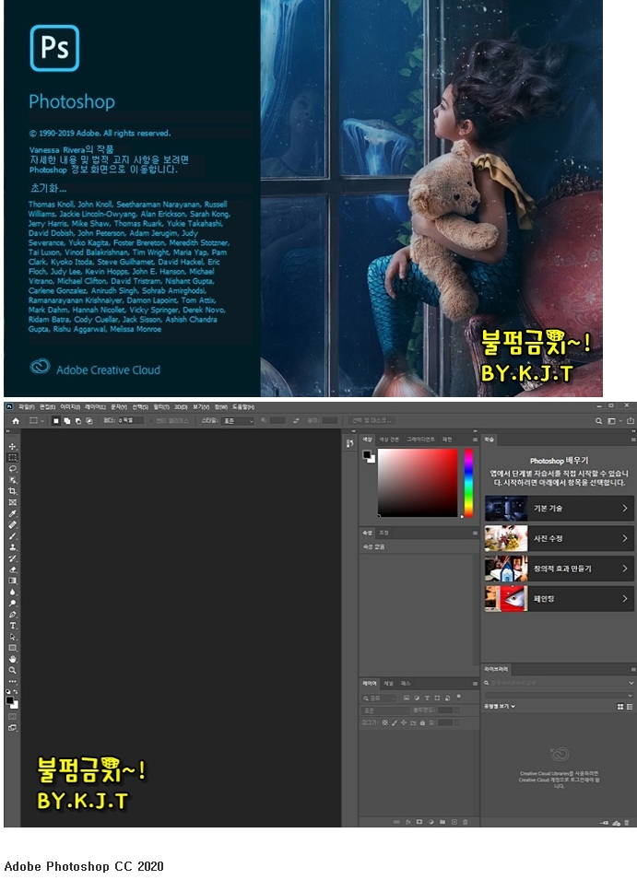Select the Clone Stamp tool
The image size is (637, 880).
12,547
